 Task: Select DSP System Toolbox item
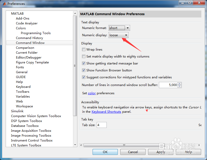tap(26, 121)
